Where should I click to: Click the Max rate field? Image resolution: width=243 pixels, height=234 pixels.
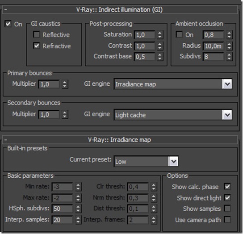[62, 198]
